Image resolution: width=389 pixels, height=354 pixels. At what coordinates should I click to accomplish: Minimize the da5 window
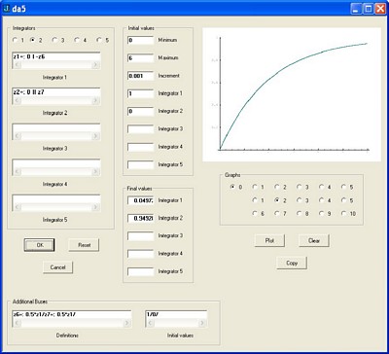(356, 9)
